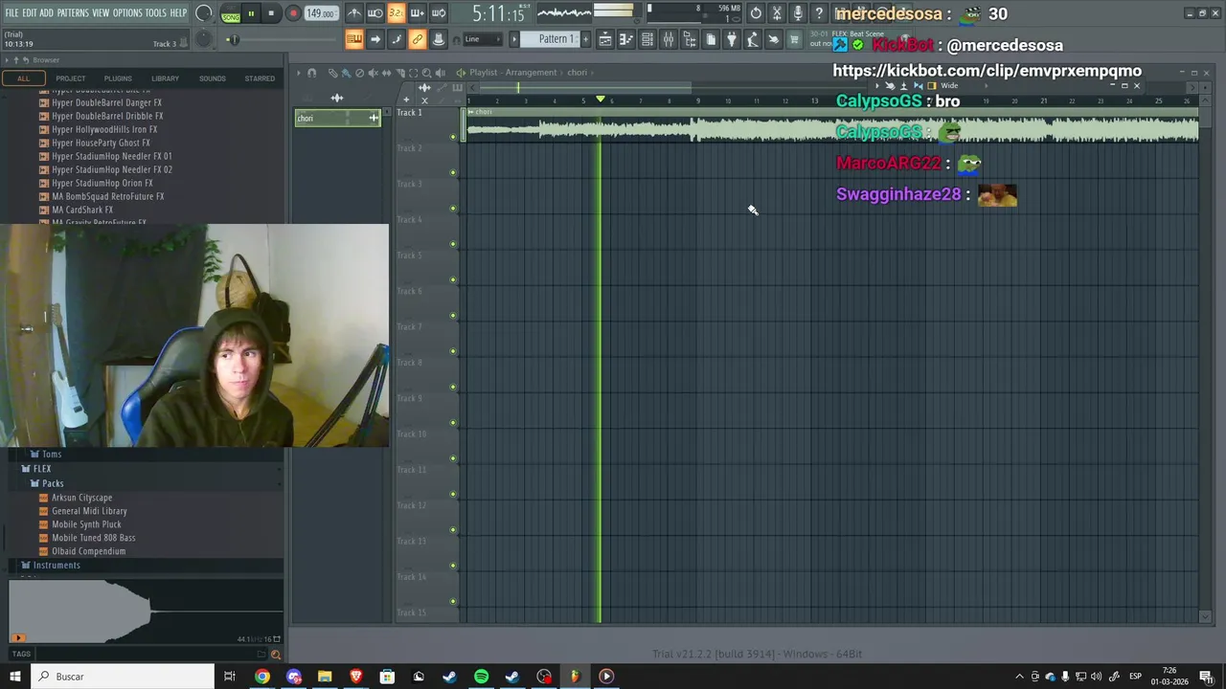This screenshot has height=689, width=1226.
Task: Open the ADD menu
Action: coord(47,13)
